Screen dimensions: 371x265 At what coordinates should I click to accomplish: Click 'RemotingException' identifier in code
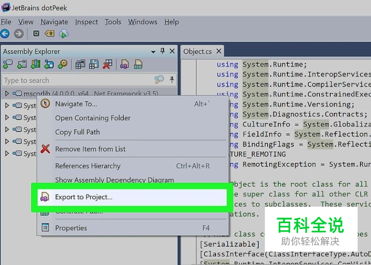[x=279, y=164]
